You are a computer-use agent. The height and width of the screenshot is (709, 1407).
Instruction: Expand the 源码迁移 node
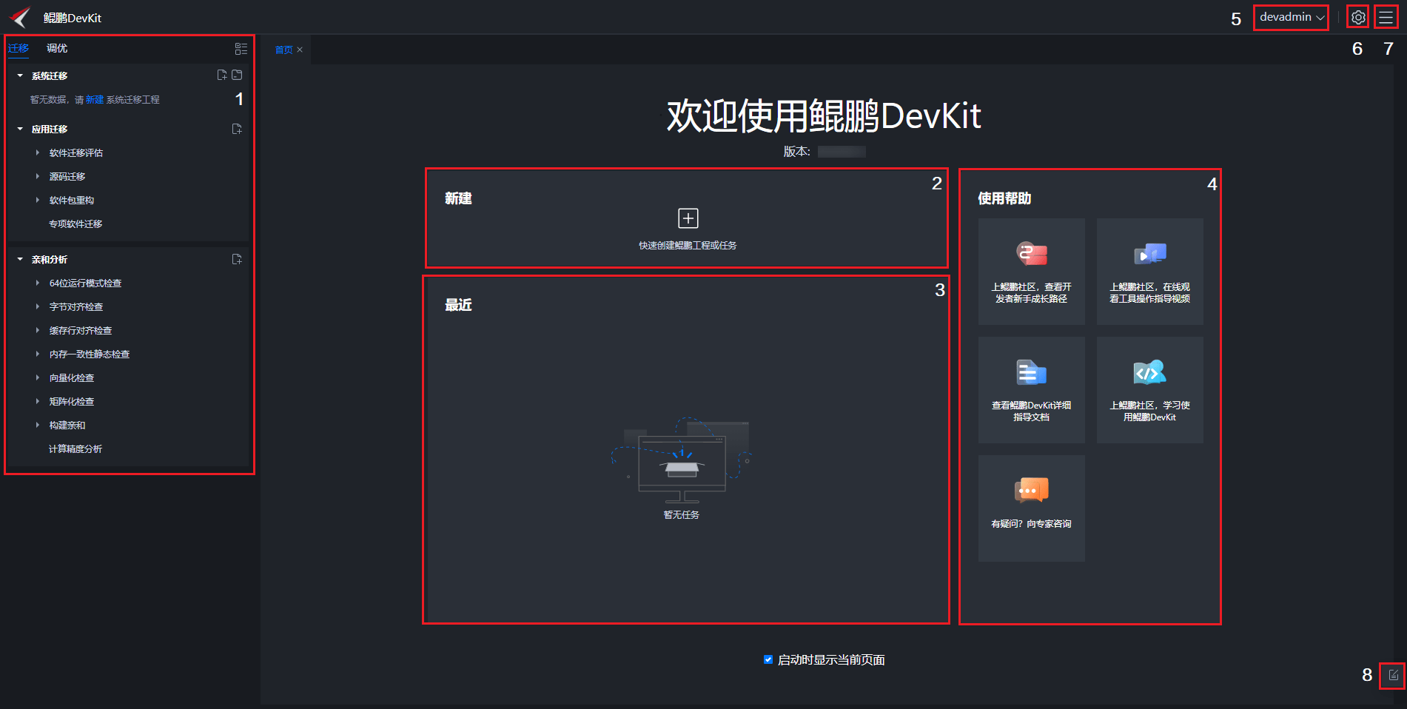pyautogui.click(x=38, y=176)
